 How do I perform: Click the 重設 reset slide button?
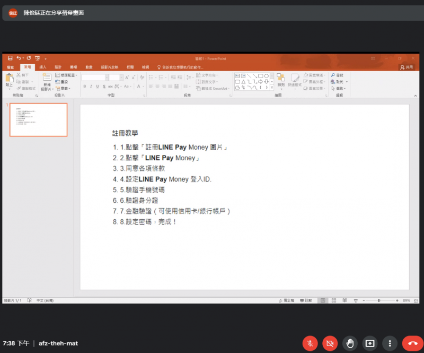click(61, 82)
